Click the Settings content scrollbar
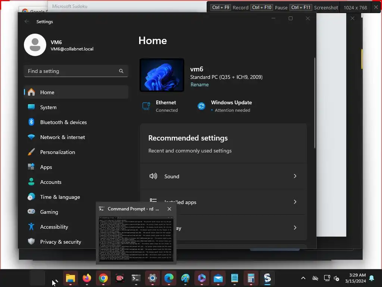This screenshot has width=382, height=287. pos(315,103)
